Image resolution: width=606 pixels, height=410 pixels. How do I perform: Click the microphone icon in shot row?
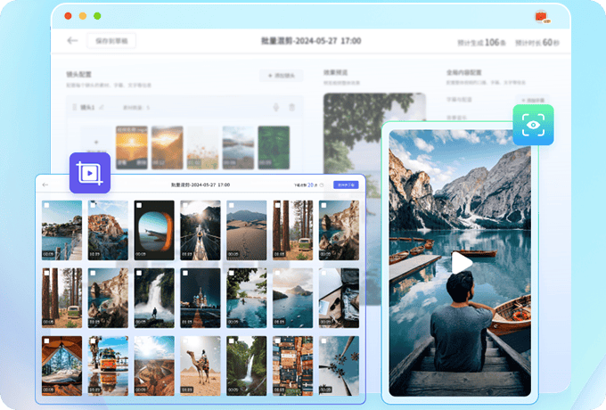276,108
